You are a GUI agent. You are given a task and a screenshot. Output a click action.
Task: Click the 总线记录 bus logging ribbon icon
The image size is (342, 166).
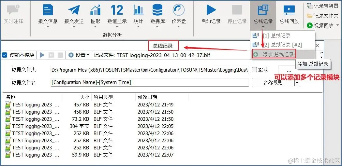pos(263,10)
